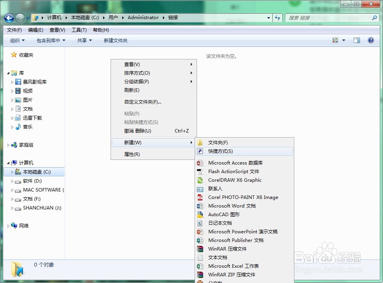Click the Forward navigation arrow
The width and height of the screenshot is (383, 283).
[x=20, y=18]
